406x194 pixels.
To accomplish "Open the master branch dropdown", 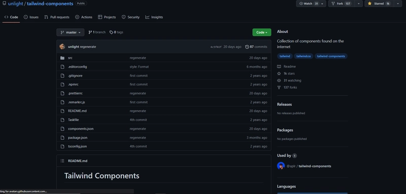I will [x=71, y=32].
